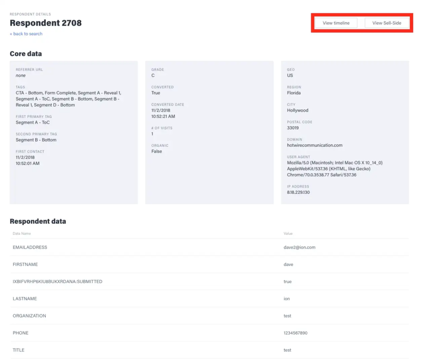Click the EMAILADDRESS row label
430x364 pixels.
pyautogui.click(x=30, y=247)
